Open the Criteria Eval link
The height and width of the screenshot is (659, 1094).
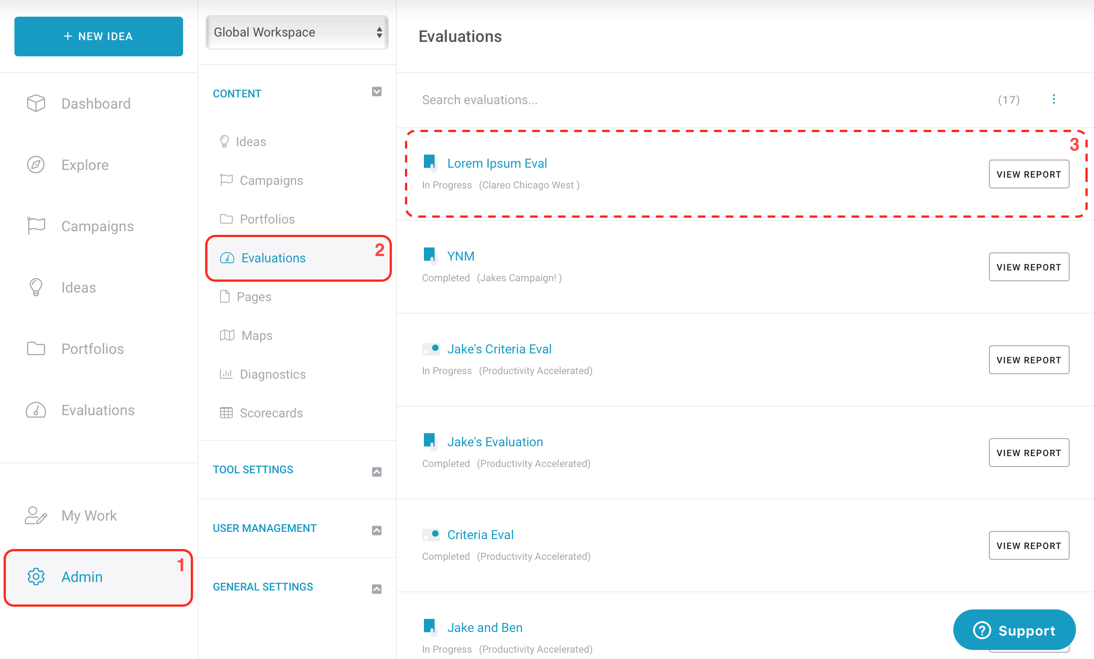(480, 535)
